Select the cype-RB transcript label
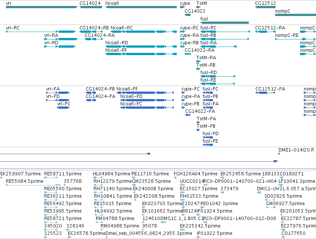Screen dimensions: 316x239 (x=189, y=43)
